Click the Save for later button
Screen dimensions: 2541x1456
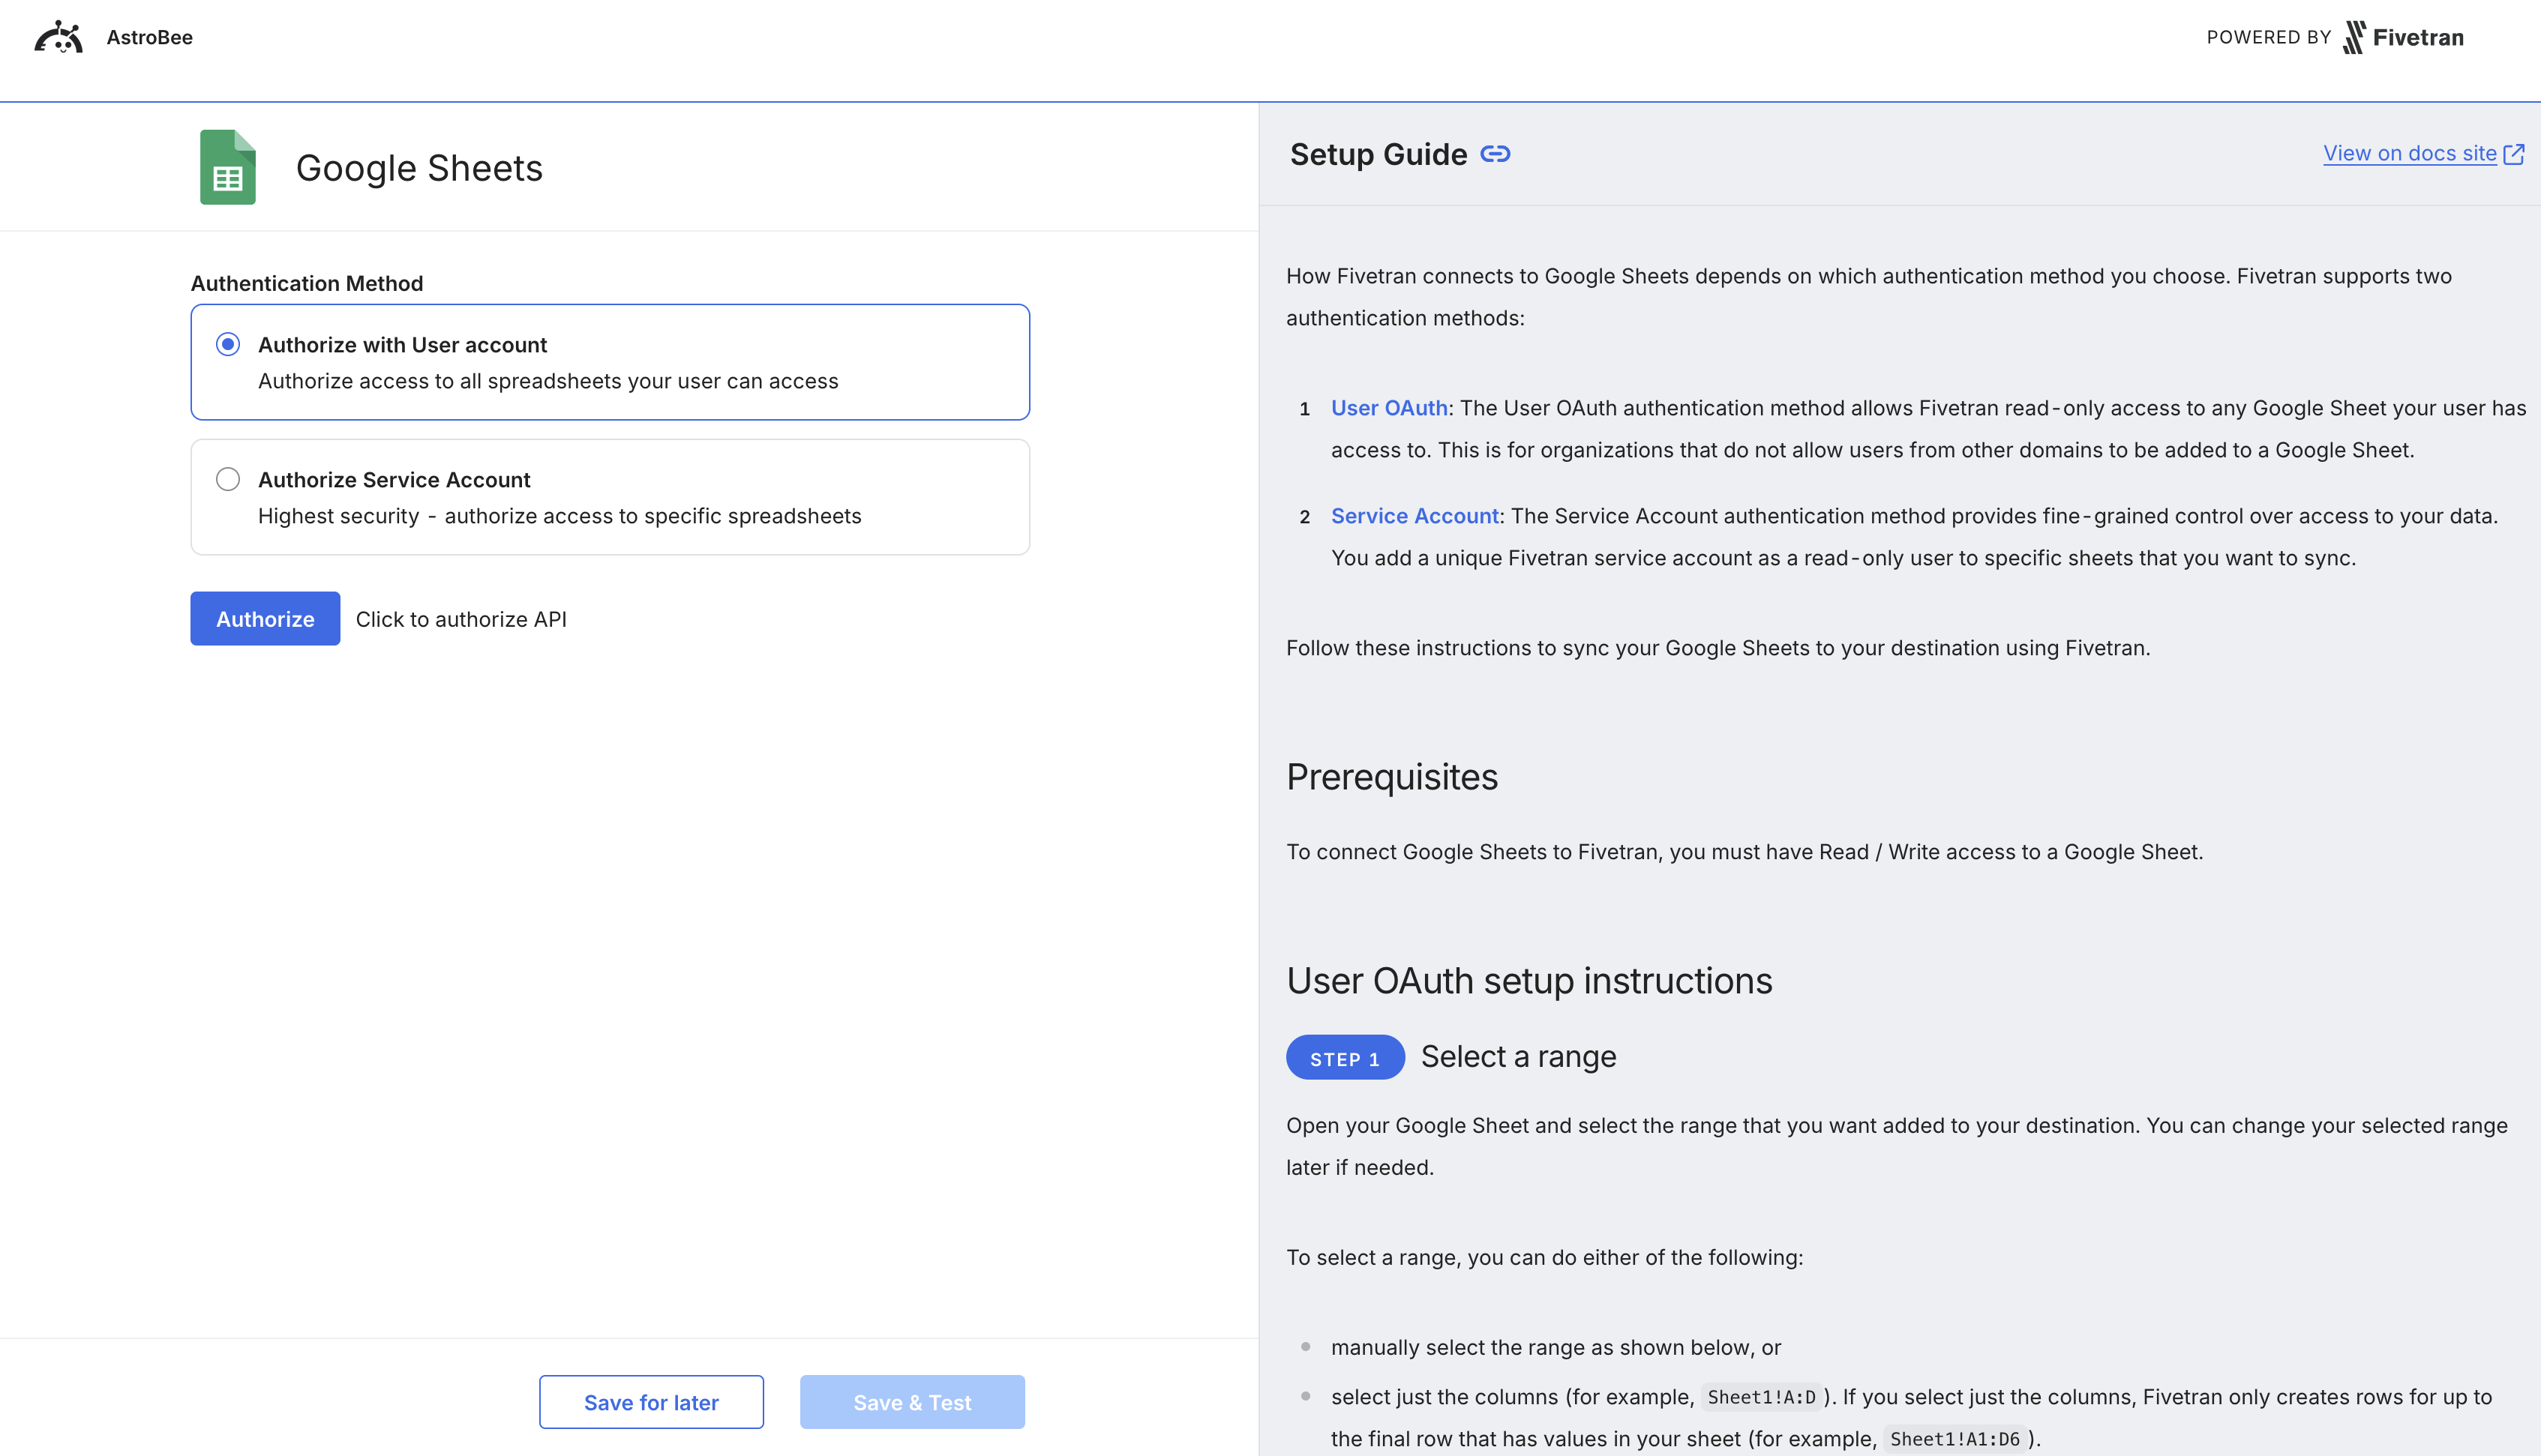(650, 1402)
